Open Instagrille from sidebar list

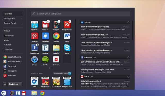coord(10,71)
